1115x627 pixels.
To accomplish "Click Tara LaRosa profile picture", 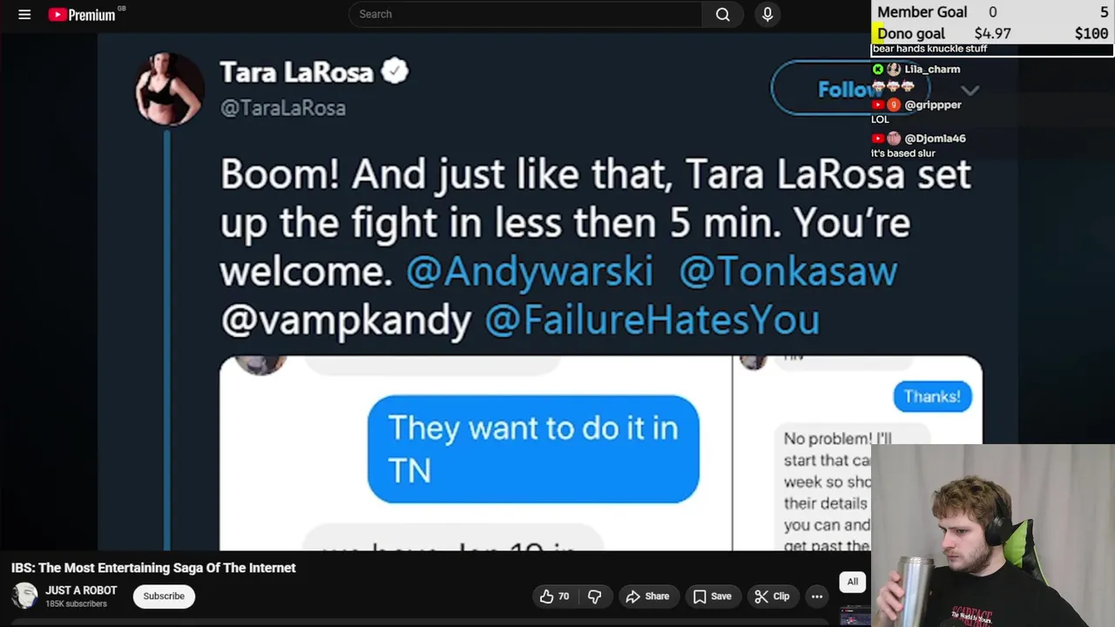I will click(x=169, y=89).
